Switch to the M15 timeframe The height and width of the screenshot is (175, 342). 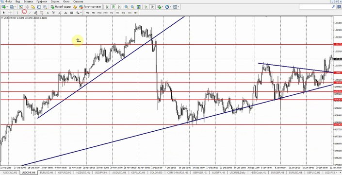tap(99, 13)
